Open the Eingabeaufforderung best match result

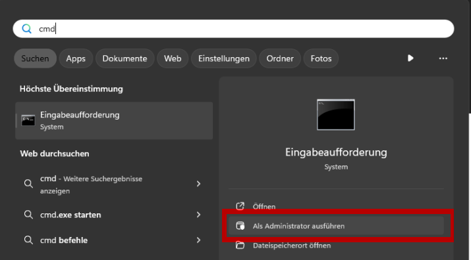coord(114,121)
